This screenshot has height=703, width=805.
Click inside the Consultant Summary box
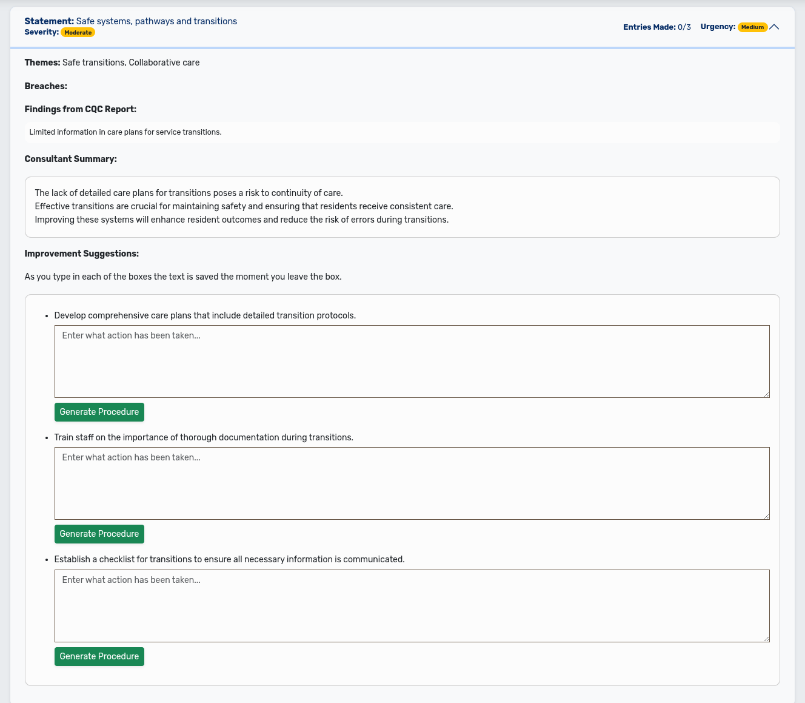click(x=402, y=207)
